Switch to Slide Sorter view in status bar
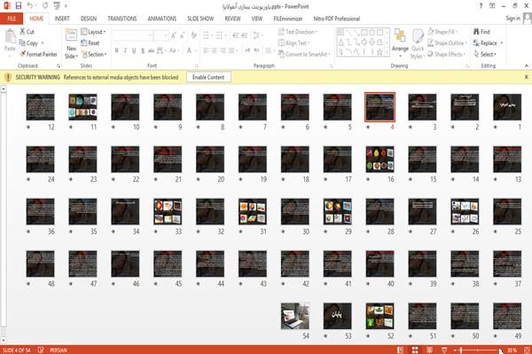 [415, 350]
